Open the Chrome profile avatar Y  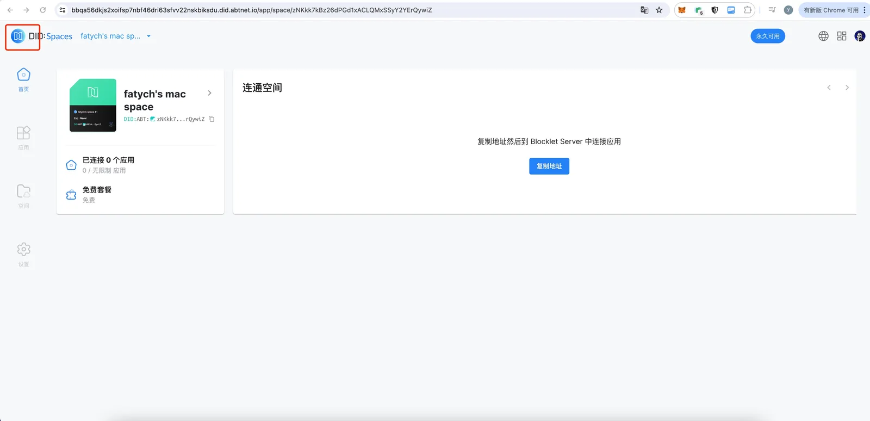click(788, 10)
